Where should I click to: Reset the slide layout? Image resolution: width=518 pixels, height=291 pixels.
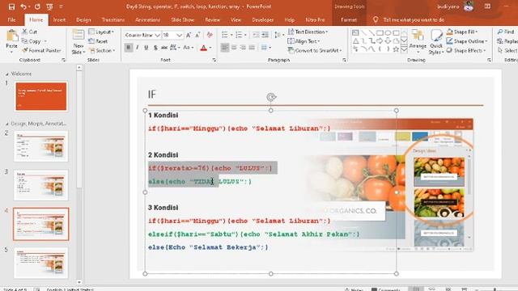tap(99, 41)
